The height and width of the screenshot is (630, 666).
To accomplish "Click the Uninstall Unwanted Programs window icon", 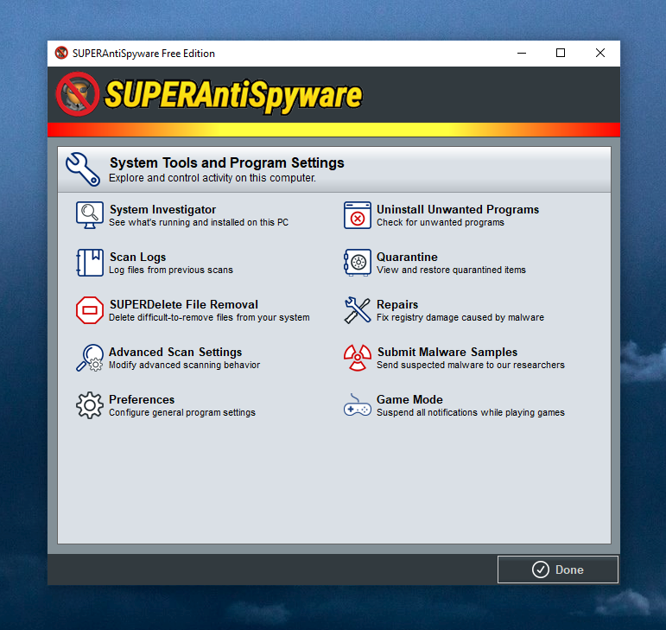I will point(358,215).
